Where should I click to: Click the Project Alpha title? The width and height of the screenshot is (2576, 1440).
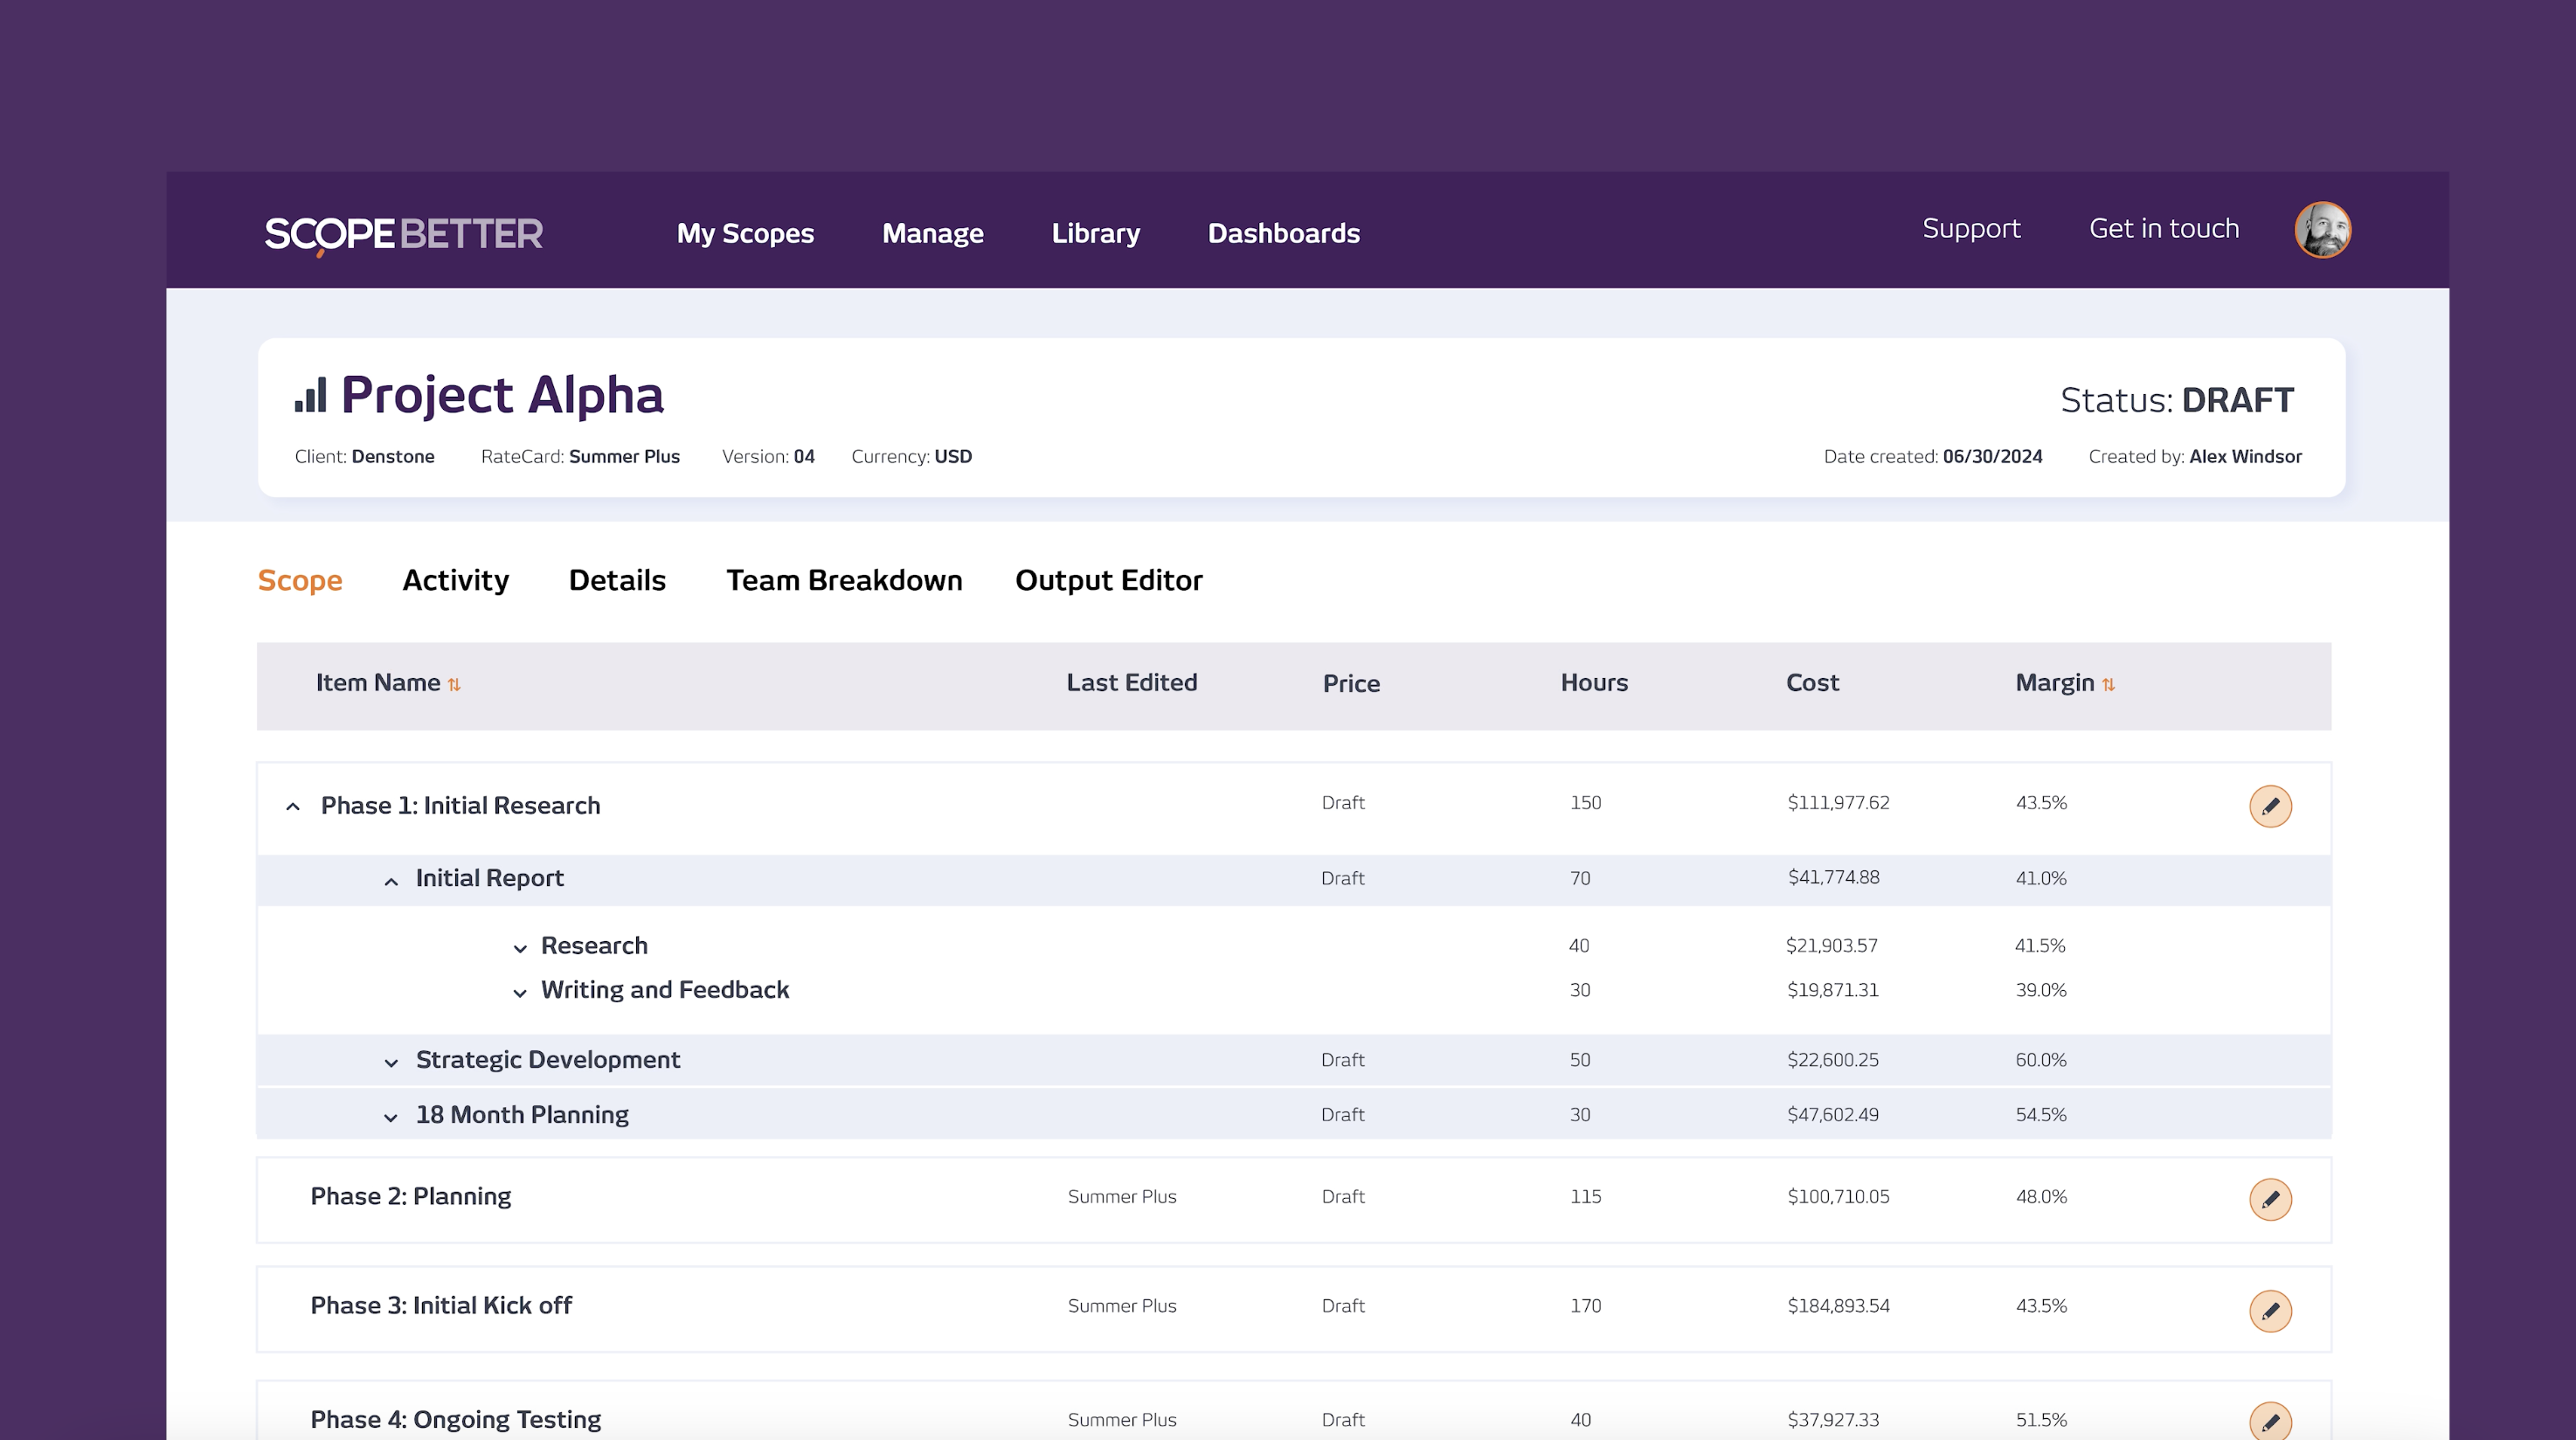click(x=502, y=395)
